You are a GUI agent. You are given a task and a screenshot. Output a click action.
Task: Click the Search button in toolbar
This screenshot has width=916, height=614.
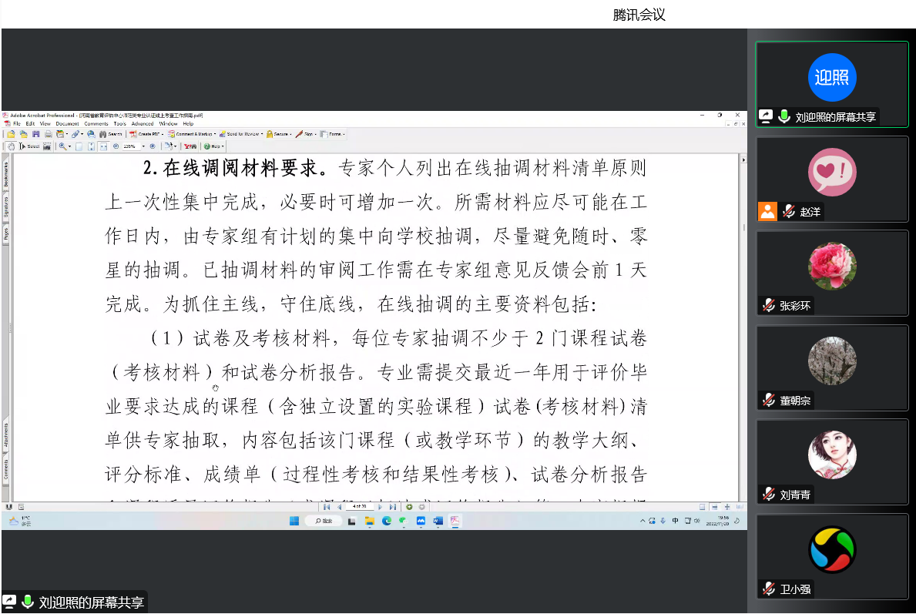(x=110, y=134)
